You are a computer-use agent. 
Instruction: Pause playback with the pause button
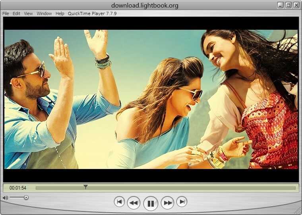tap(151, 203)
